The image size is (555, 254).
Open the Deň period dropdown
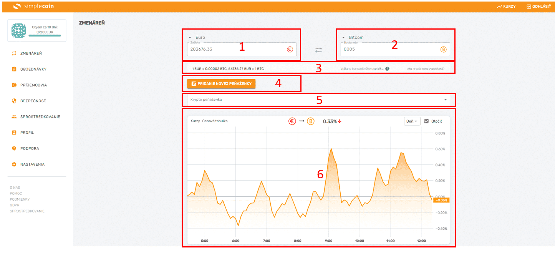click(x=412, y=121)
